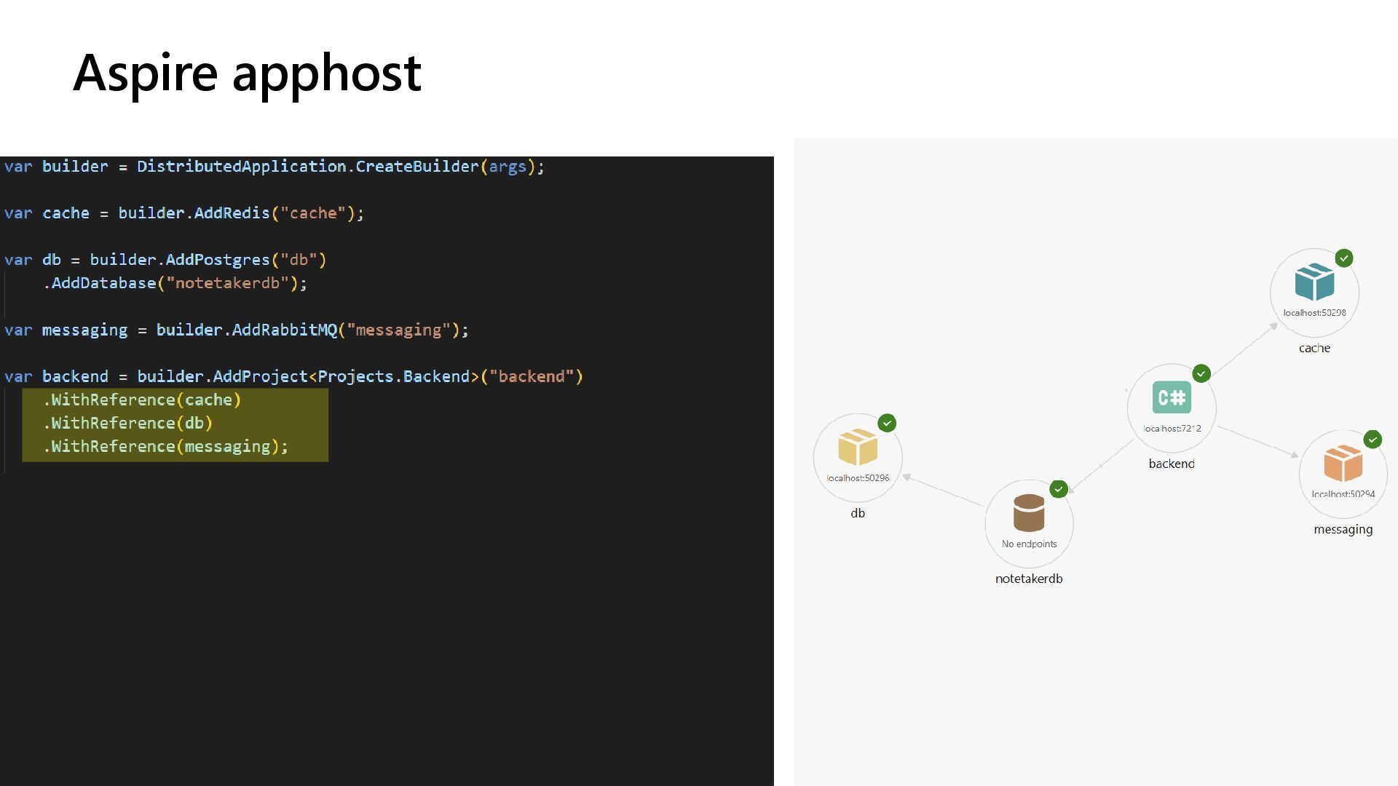Screen dimensions: 1398x786
Task: Click the WithReference(cache) code line
Action: click(x=142, y=400)
